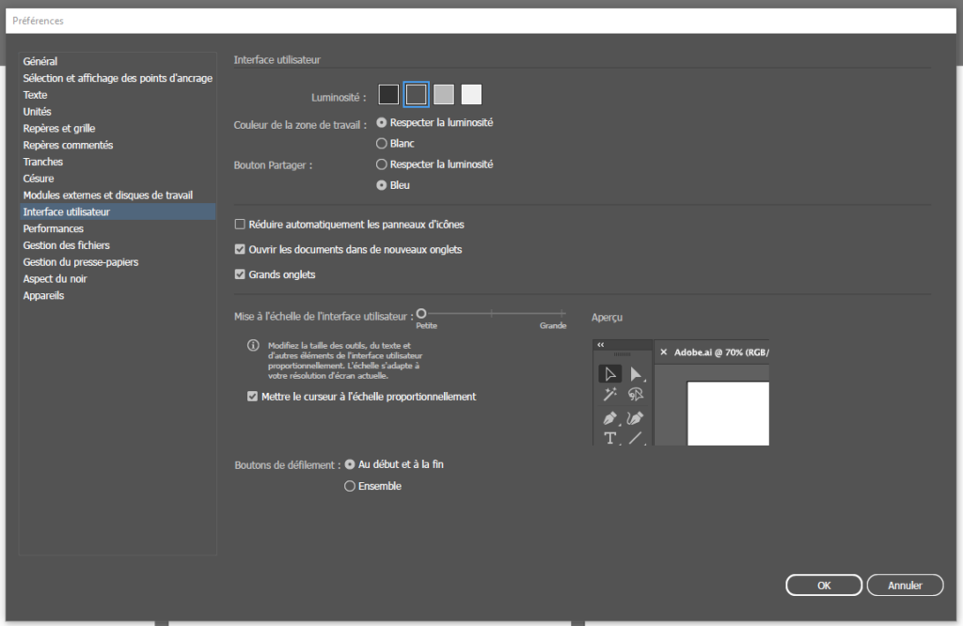Enable 'Réduire automatiquement les panneaux d'icônes'
This screenshot has width=963, height=626.
pos(241,225)
